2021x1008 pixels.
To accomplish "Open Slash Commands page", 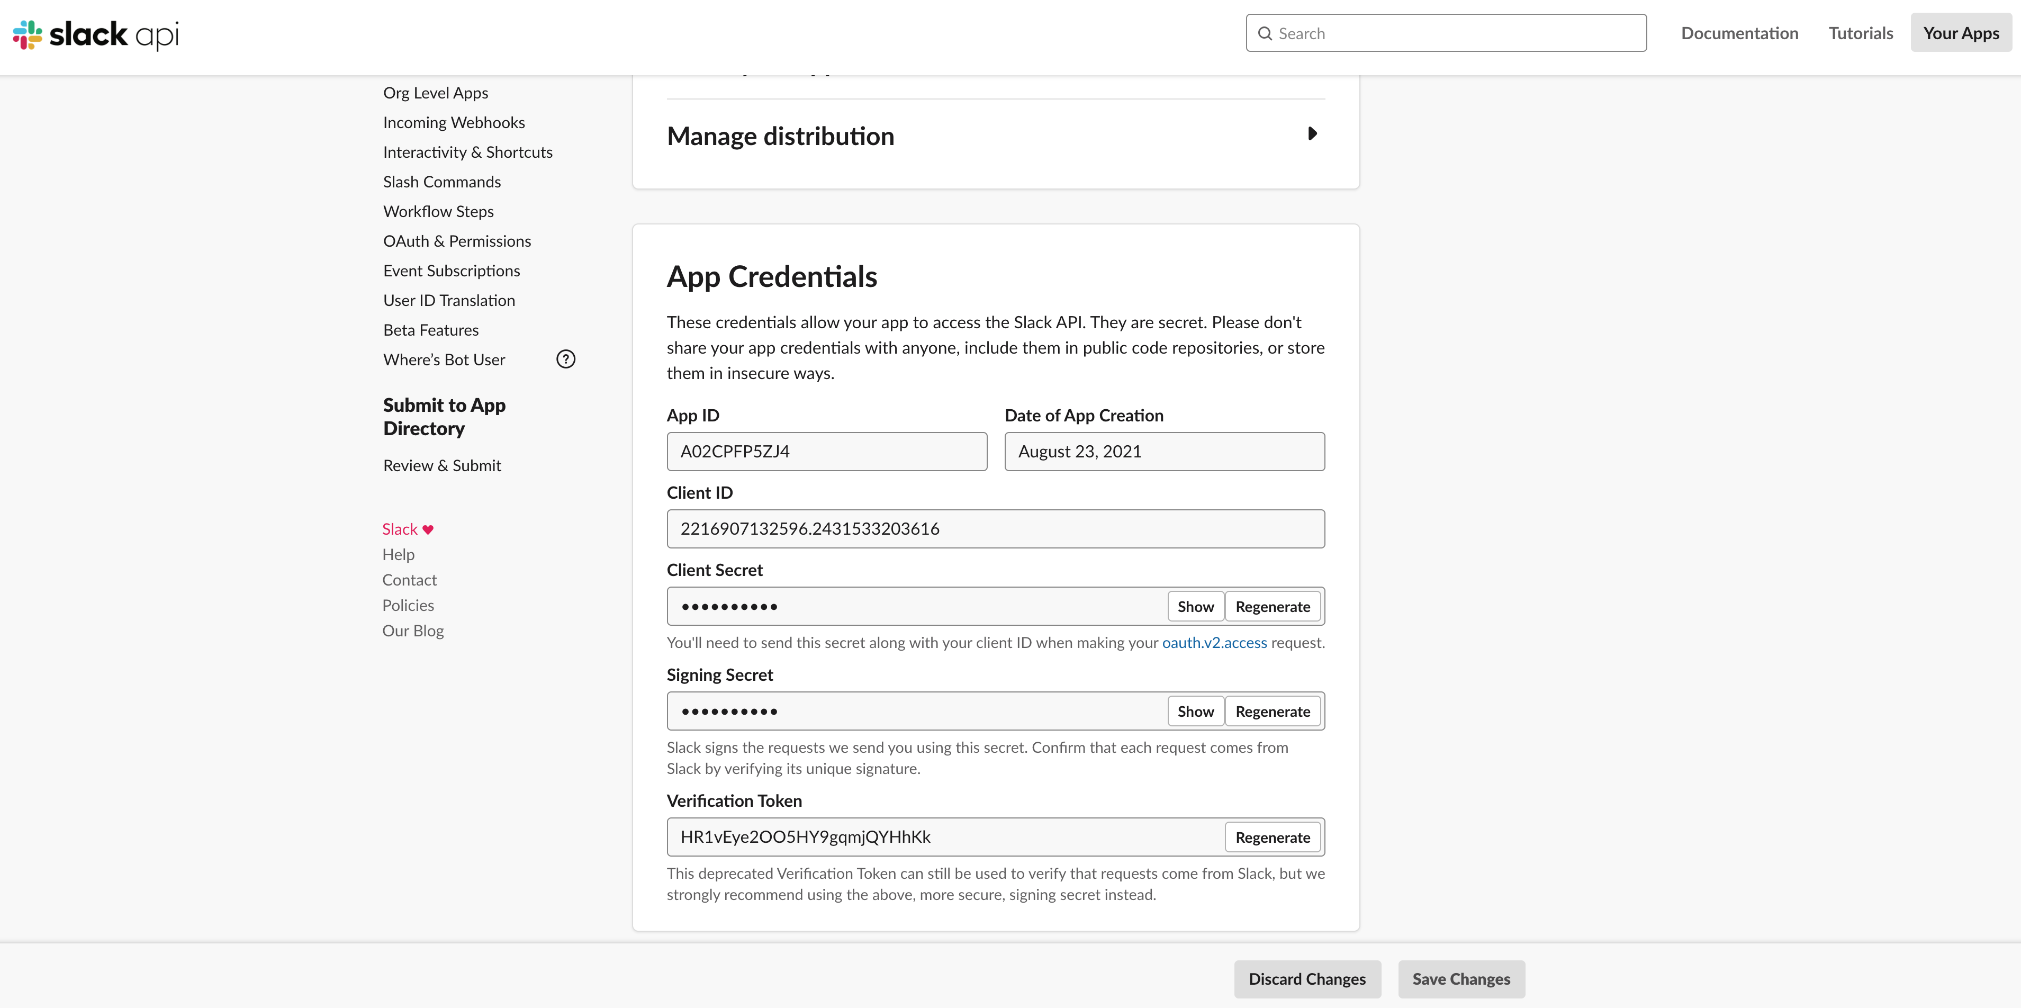I will point(441,182).
